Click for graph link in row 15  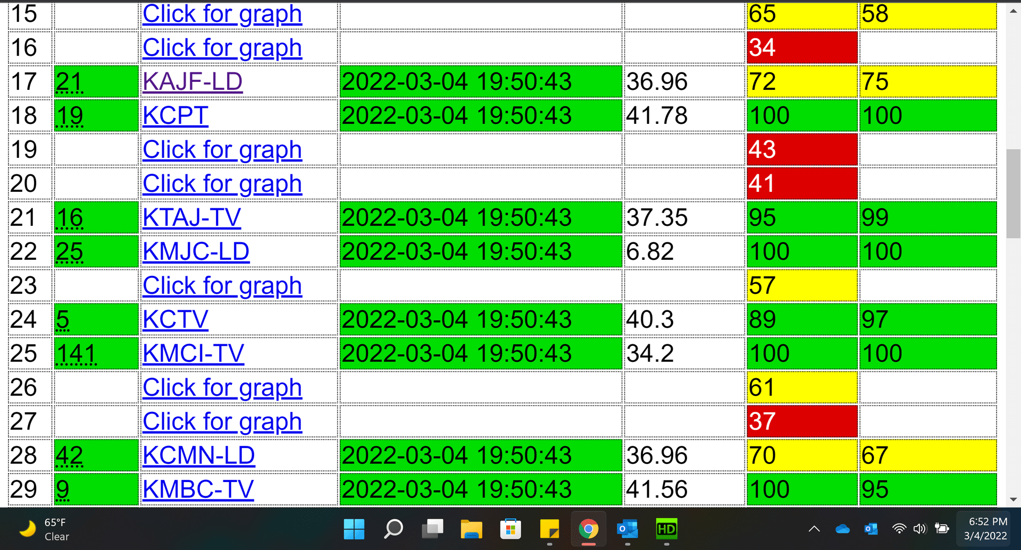click(x=222, y=14)
